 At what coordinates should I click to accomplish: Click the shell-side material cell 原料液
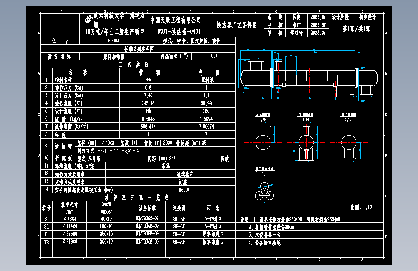tap(207, 80)
